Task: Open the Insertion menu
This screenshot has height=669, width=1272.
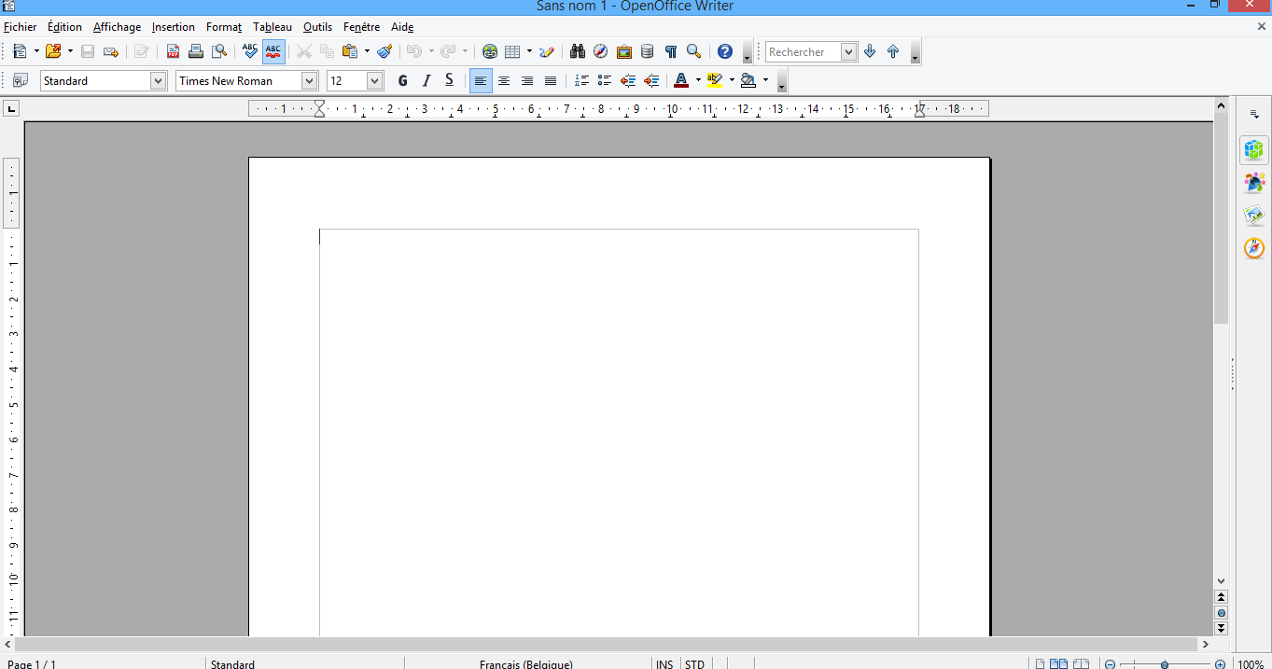Action: (174, 27)
